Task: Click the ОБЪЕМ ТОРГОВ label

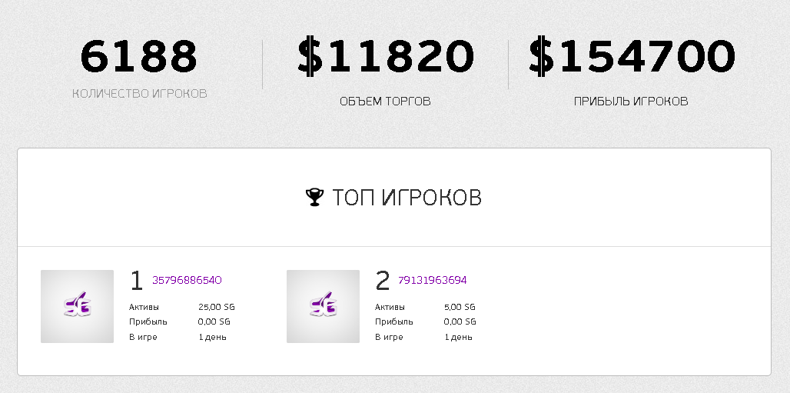Action: 386,102
